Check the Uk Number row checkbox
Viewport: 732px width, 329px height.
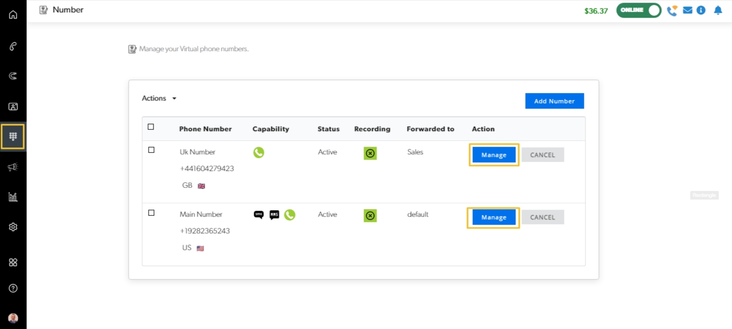point(151,150)
